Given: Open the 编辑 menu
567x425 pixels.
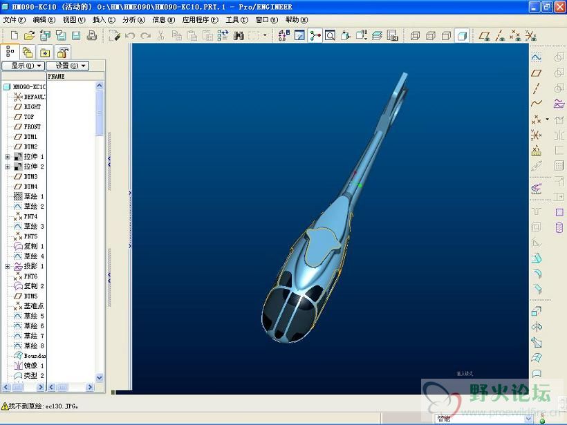Looking at the screenshot, I should [44, 20].
